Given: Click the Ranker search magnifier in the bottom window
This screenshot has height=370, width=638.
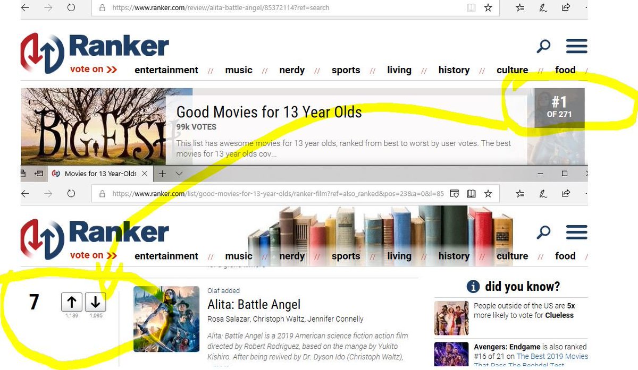Looking at the screenshot, I should (543, 232).
